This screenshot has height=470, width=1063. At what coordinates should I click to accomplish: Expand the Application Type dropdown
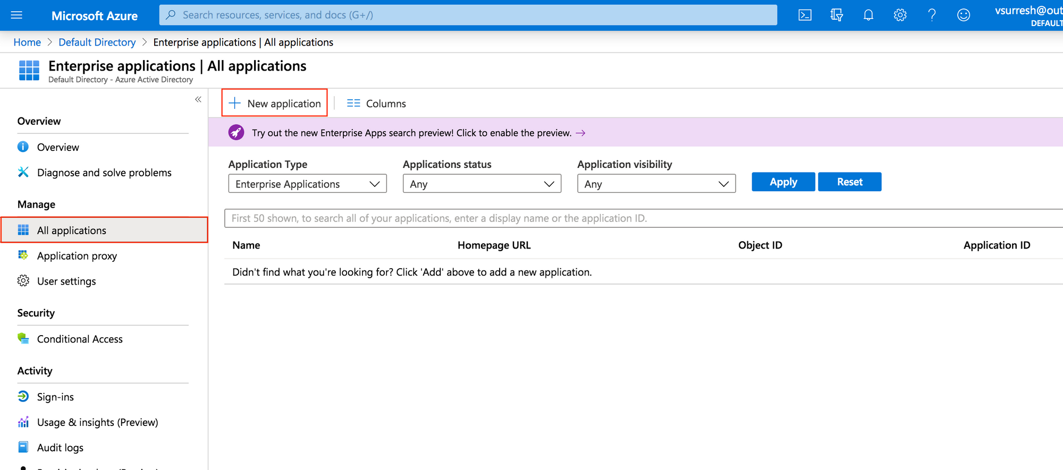pyautogui.click(x=307, y=184)
